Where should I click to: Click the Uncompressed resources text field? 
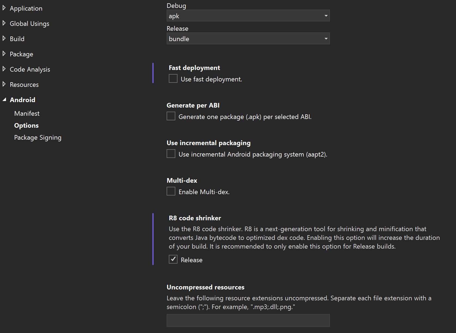(248, 320)
